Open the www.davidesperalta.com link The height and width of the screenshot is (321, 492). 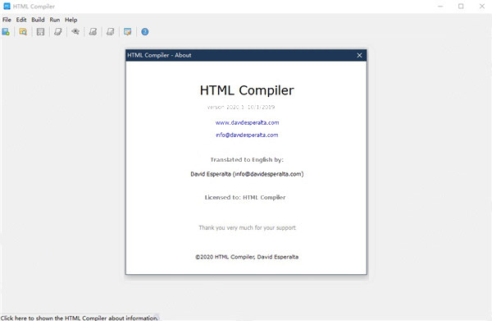(248, 122)
